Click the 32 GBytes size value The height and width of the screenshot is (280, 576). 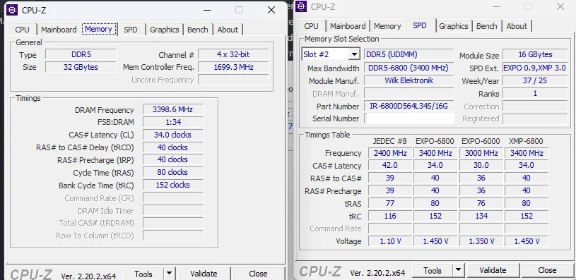point(81,67)
